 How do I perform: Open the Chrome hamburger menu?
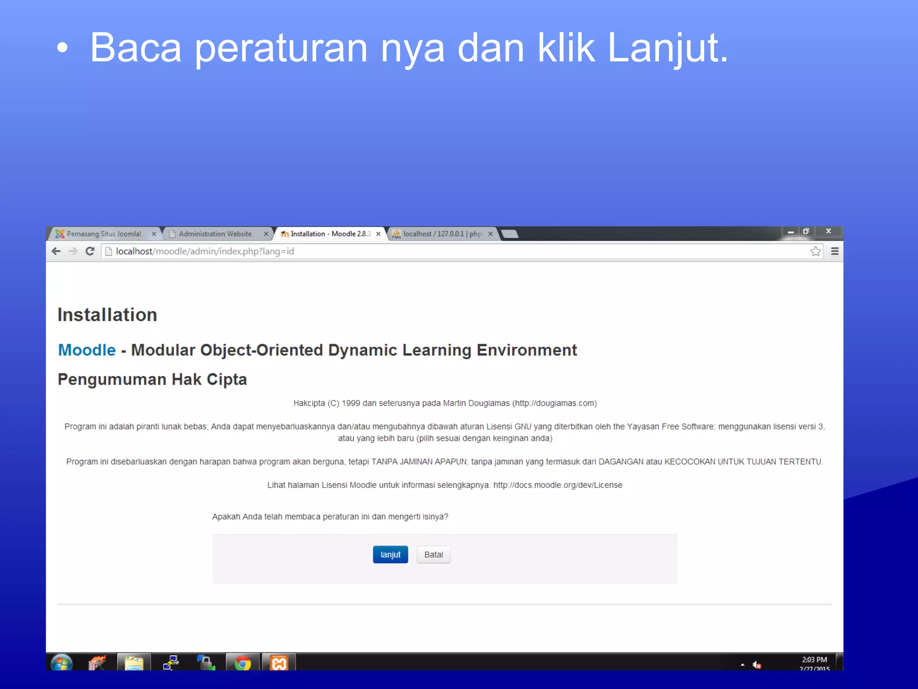pos(835,251)
